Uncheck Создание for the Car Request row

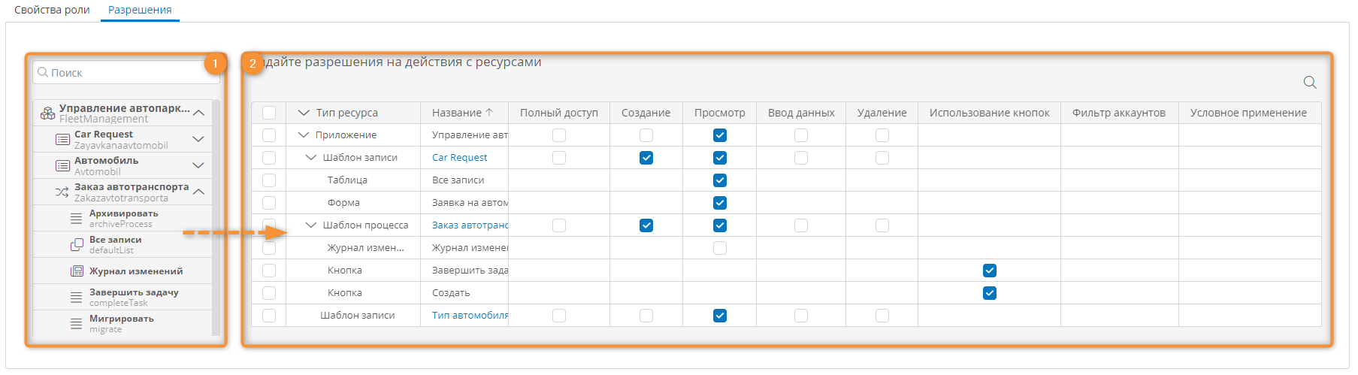[x=646, y=158]
